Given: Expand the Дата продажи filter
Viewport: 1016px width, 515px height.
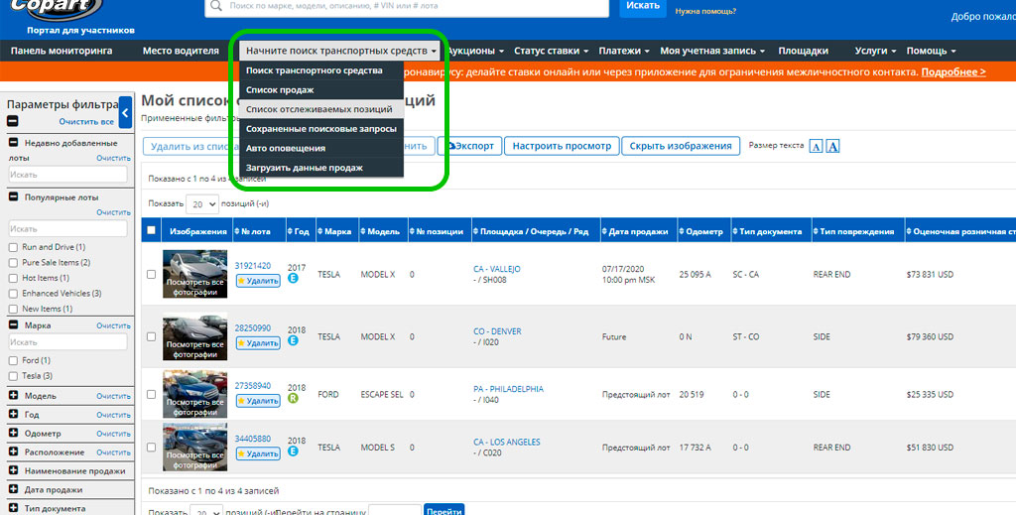Looking at the screenshot, I should pos(13,490).
